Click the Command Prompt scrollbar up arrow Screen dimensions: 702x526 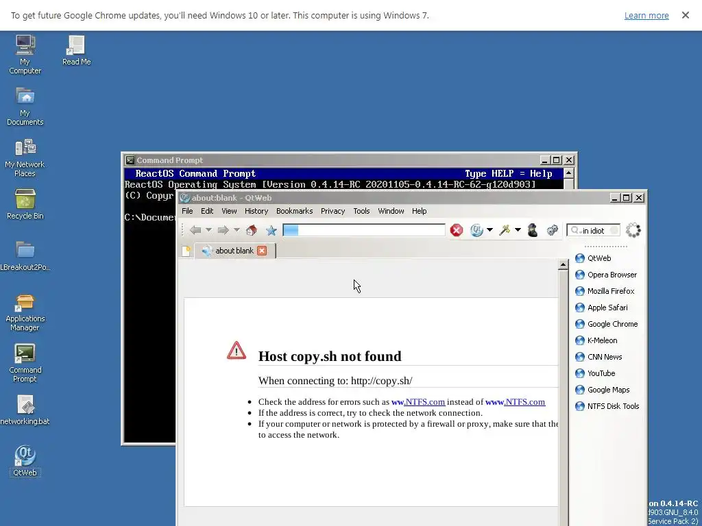[568, 173]
